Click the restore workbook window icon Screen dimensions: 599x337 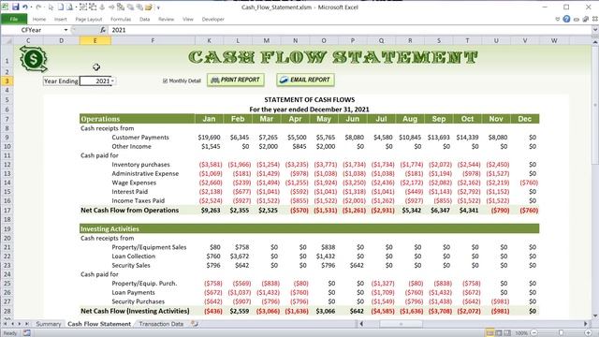[x=585, y=19]
